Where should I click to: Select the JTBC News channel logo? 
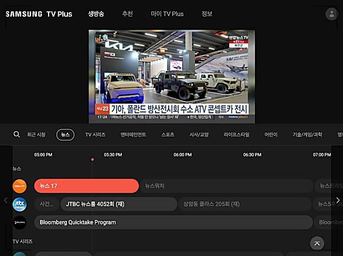pyautogui.click(x=19, y=204)
